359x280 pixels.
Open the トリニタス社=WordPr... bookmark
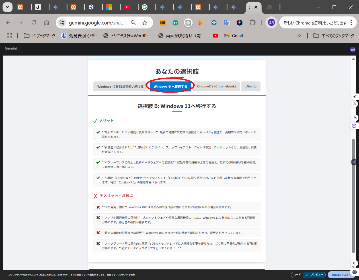[127, 36]
